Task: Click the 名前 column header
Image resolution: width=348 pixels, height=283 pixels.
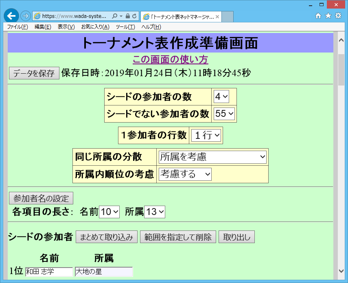Action: tap(49, 258)
